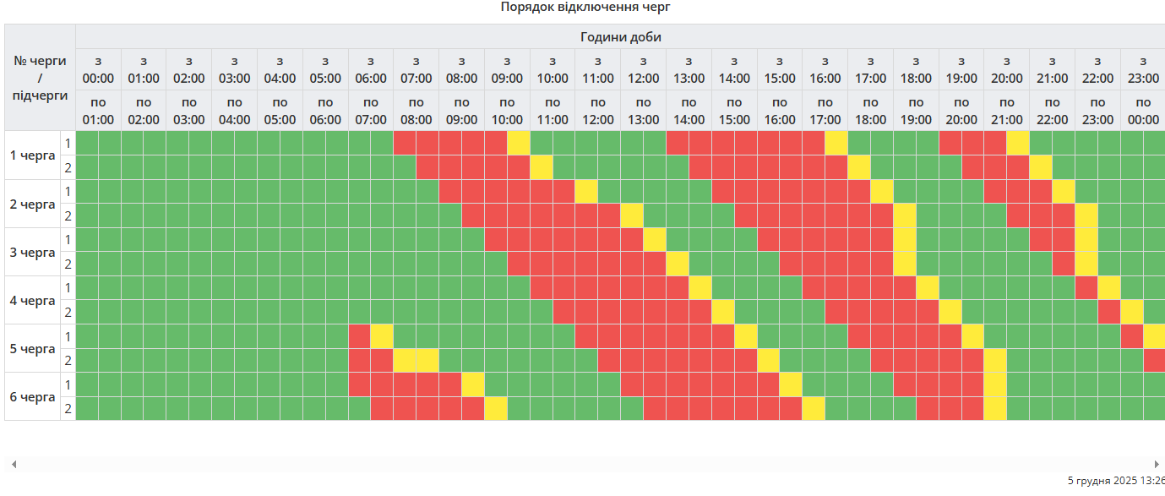Click the 'Години доби' table header

[x=620, y=37]
